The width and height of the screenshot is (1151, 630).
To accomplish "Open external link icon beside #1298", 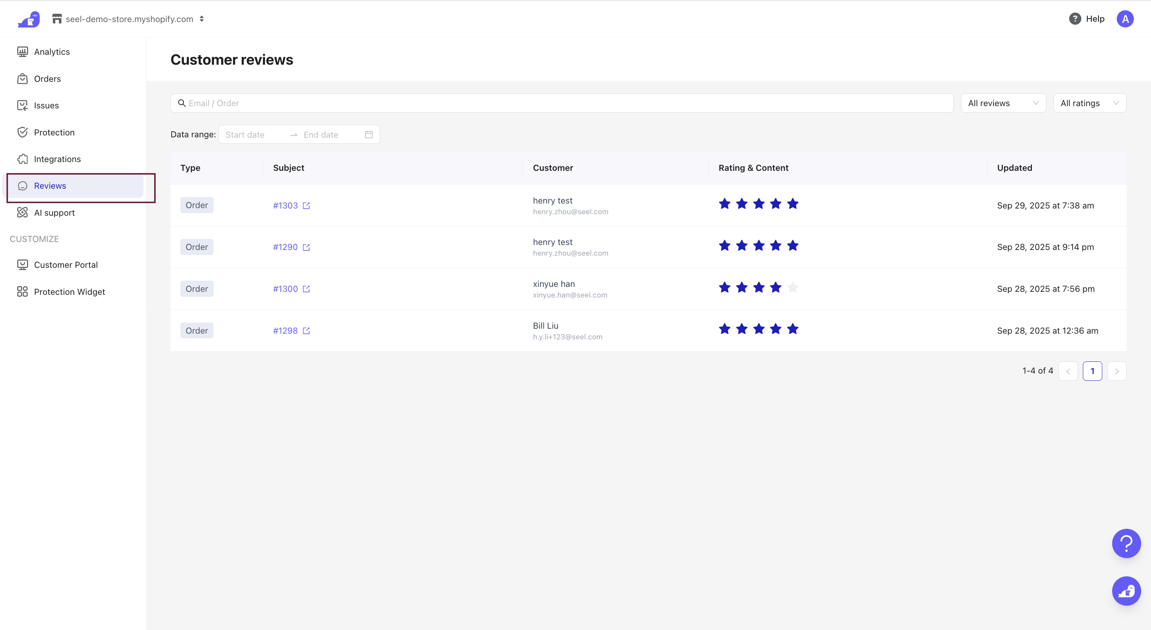I will (x=306, y=331).
